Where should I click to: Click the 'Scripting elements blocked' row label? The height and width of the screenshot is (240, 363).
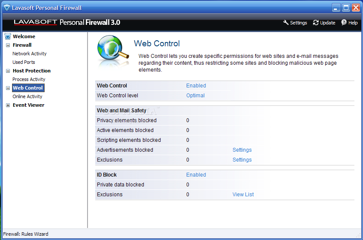129,140
